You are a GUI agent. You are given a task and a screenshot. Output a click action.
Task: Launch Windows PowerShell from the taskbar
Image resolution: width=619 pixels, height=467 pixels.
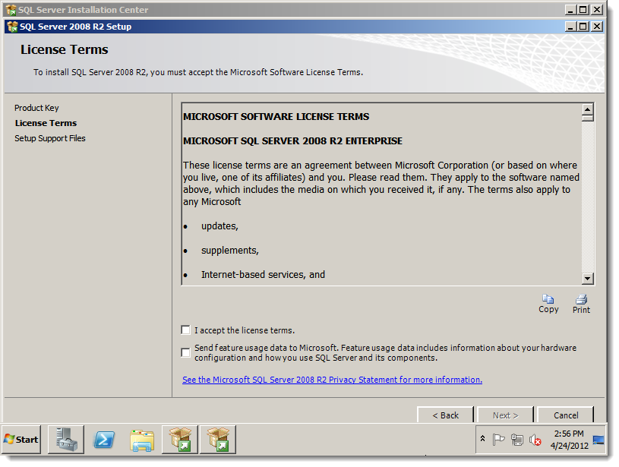(x=104, y=440)
